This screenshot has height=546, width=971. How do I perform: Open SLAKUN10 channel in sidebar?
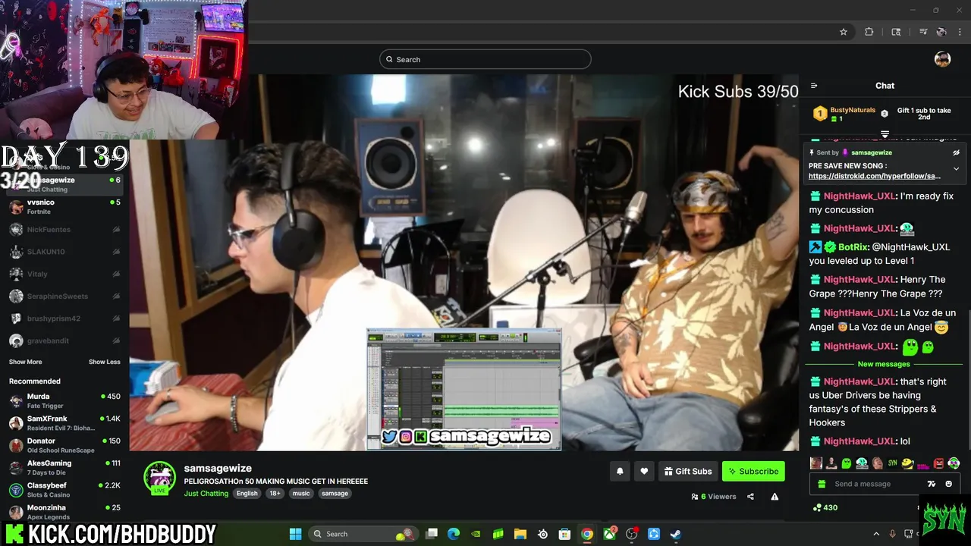[64, 252]
